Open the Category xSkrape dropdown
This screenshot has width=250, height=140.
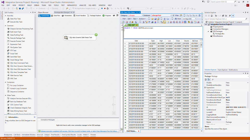(142, 15)
